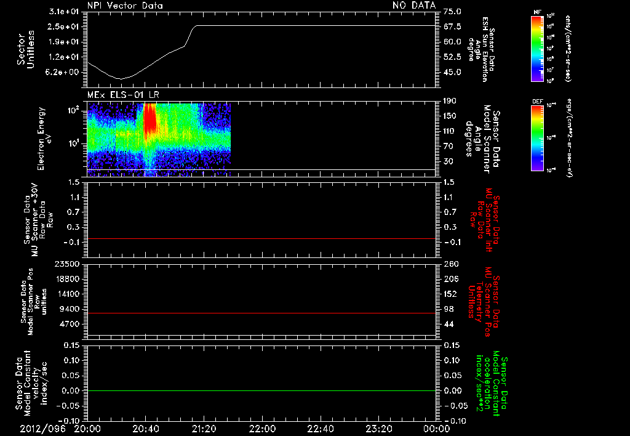630x436 pixels.
Task: Click the "190" scanner angle tick label
Action: click(x=450, y=101)
